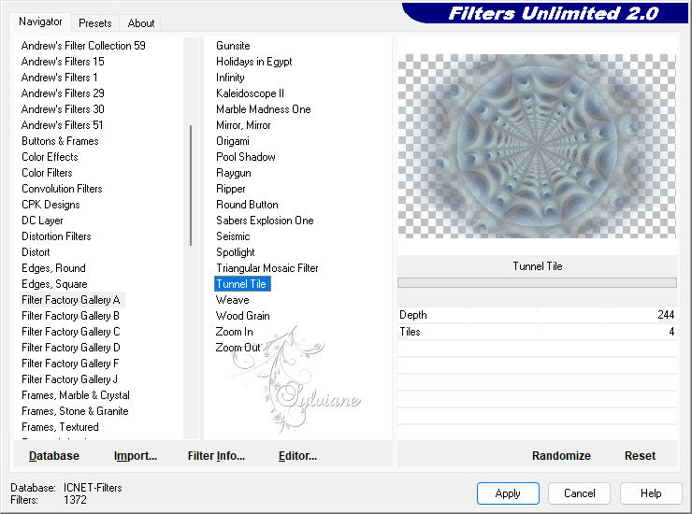Select Filter Factory Gallery B
Screen dimensions: 692x514
pyautogui.click(x=71, y=316)
